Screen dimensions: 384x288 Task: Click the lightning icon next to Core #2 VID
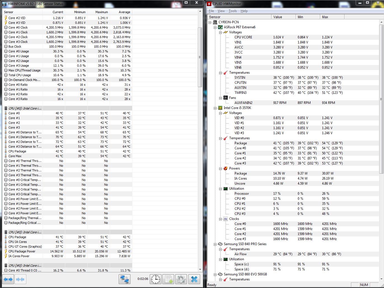point(6,18)
